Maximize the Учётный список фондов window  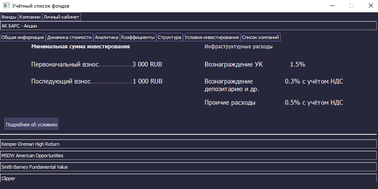coord(351,6)
